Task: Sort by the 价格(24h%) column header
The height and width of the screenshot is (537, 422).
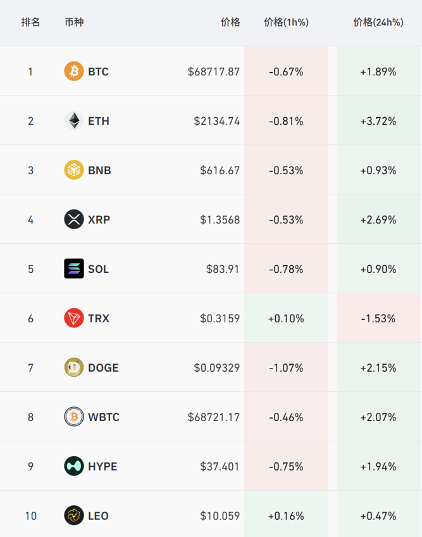Action: 378,23
